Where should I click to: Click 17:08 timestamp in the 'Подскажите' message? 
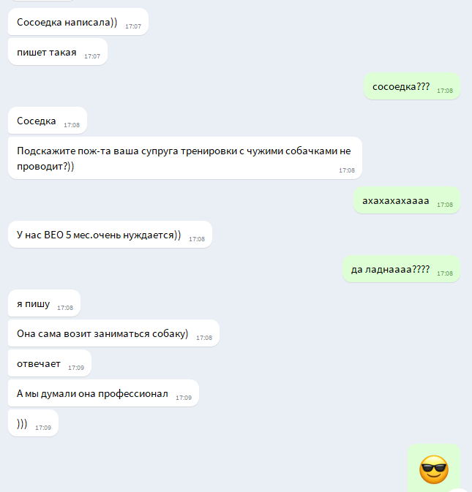(x=347, y=170)
